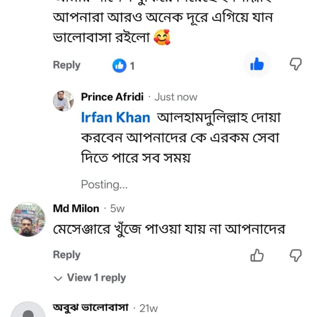This screenshot has width=317, height=317.
Task: Open the grey default avatar at bottom
Action: [x=28, y=309]
